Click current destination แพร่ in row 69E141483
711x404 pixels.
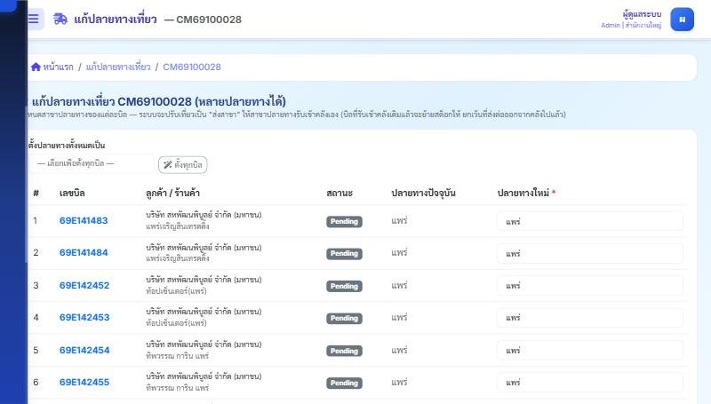399,220
